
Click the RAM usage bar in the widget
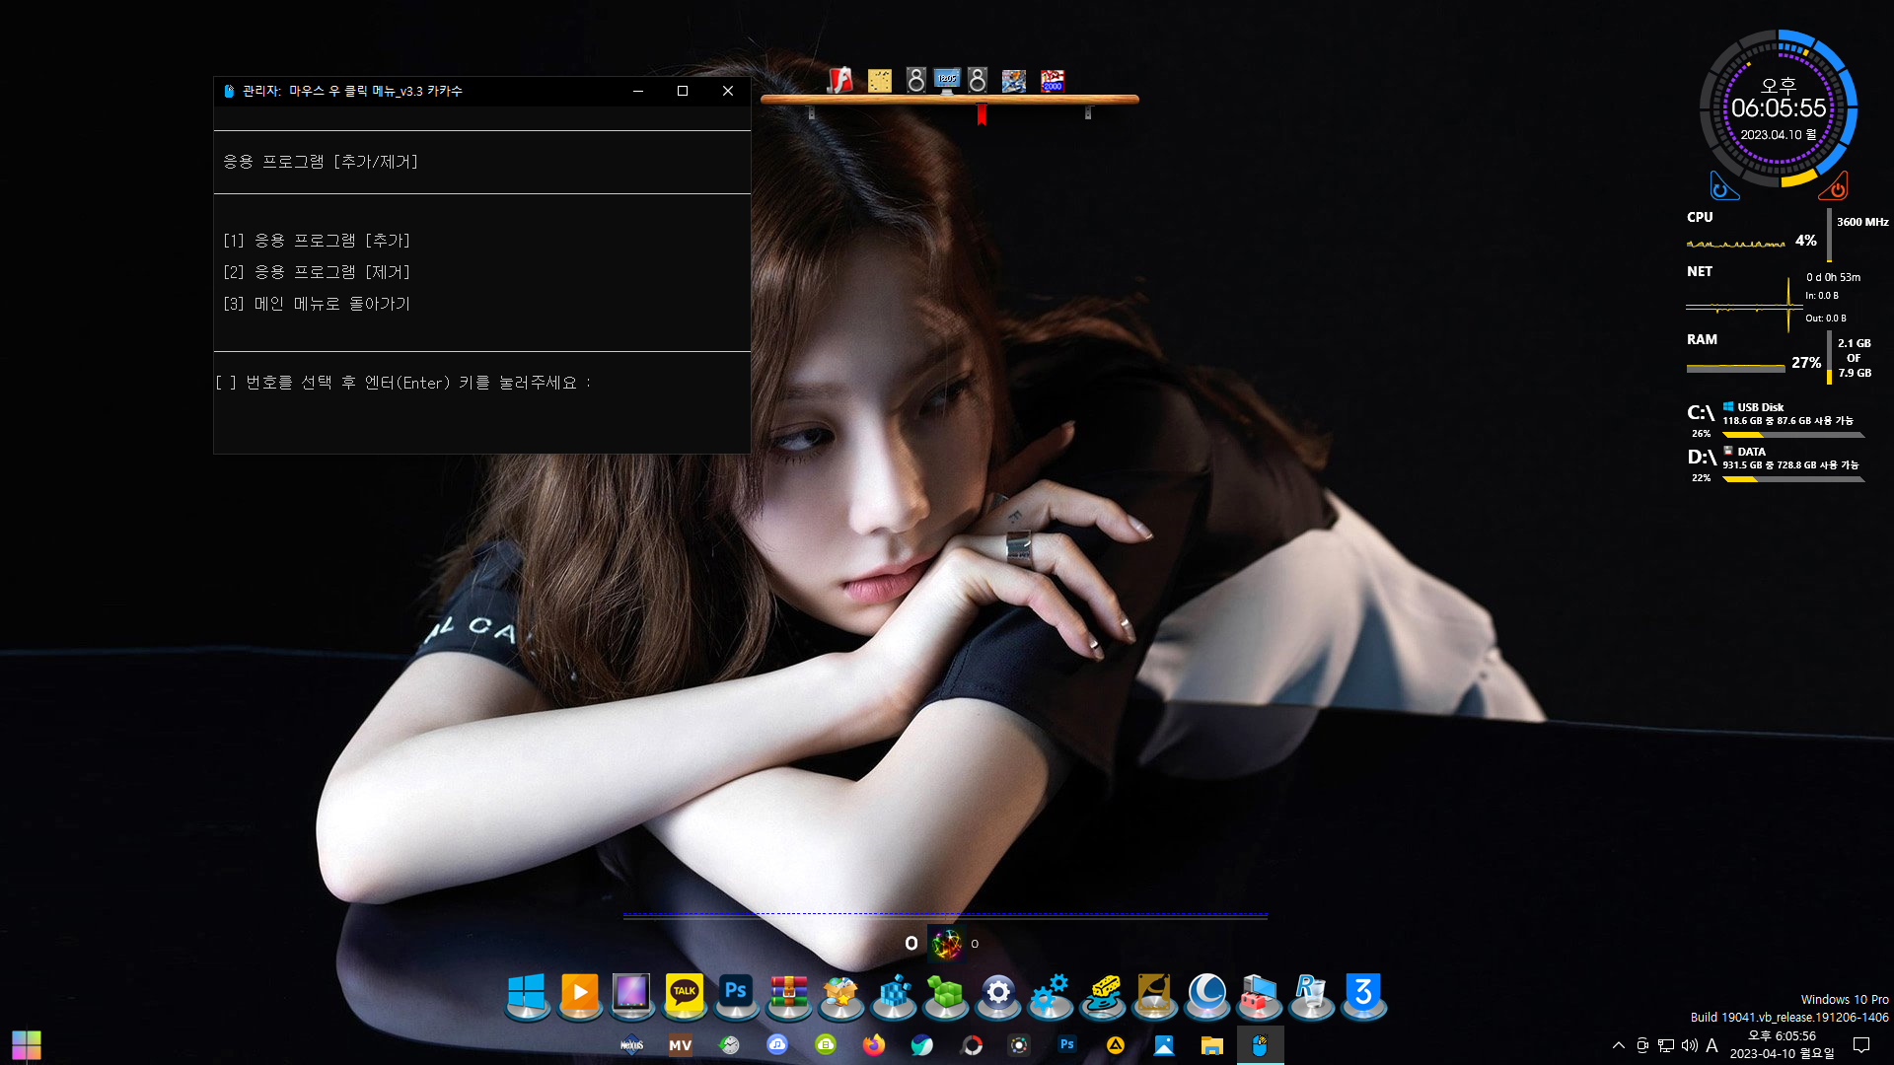pyautogui.click(x=1736, y=369)
